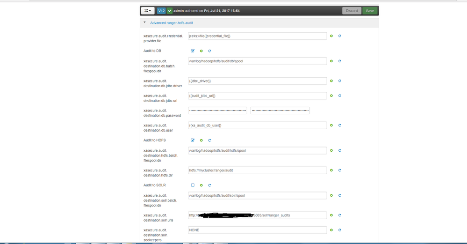The height and width of the screenshot is (244, 467).
Task: Edit the solr.batch.filespool.dir path field
Action: pyautogui.click(x=257, y=196)
